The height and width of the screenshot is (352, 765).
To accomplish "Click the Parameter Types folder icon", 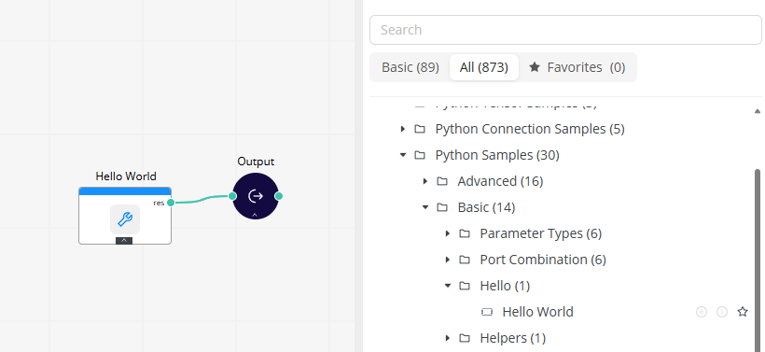I will pyautogui.click(x=465, y=233).
